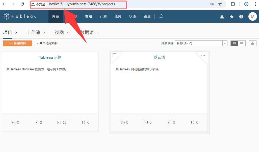Open favorites star in Tableau header
This screenshot has width=259, height=152.
tap(232, 16)
